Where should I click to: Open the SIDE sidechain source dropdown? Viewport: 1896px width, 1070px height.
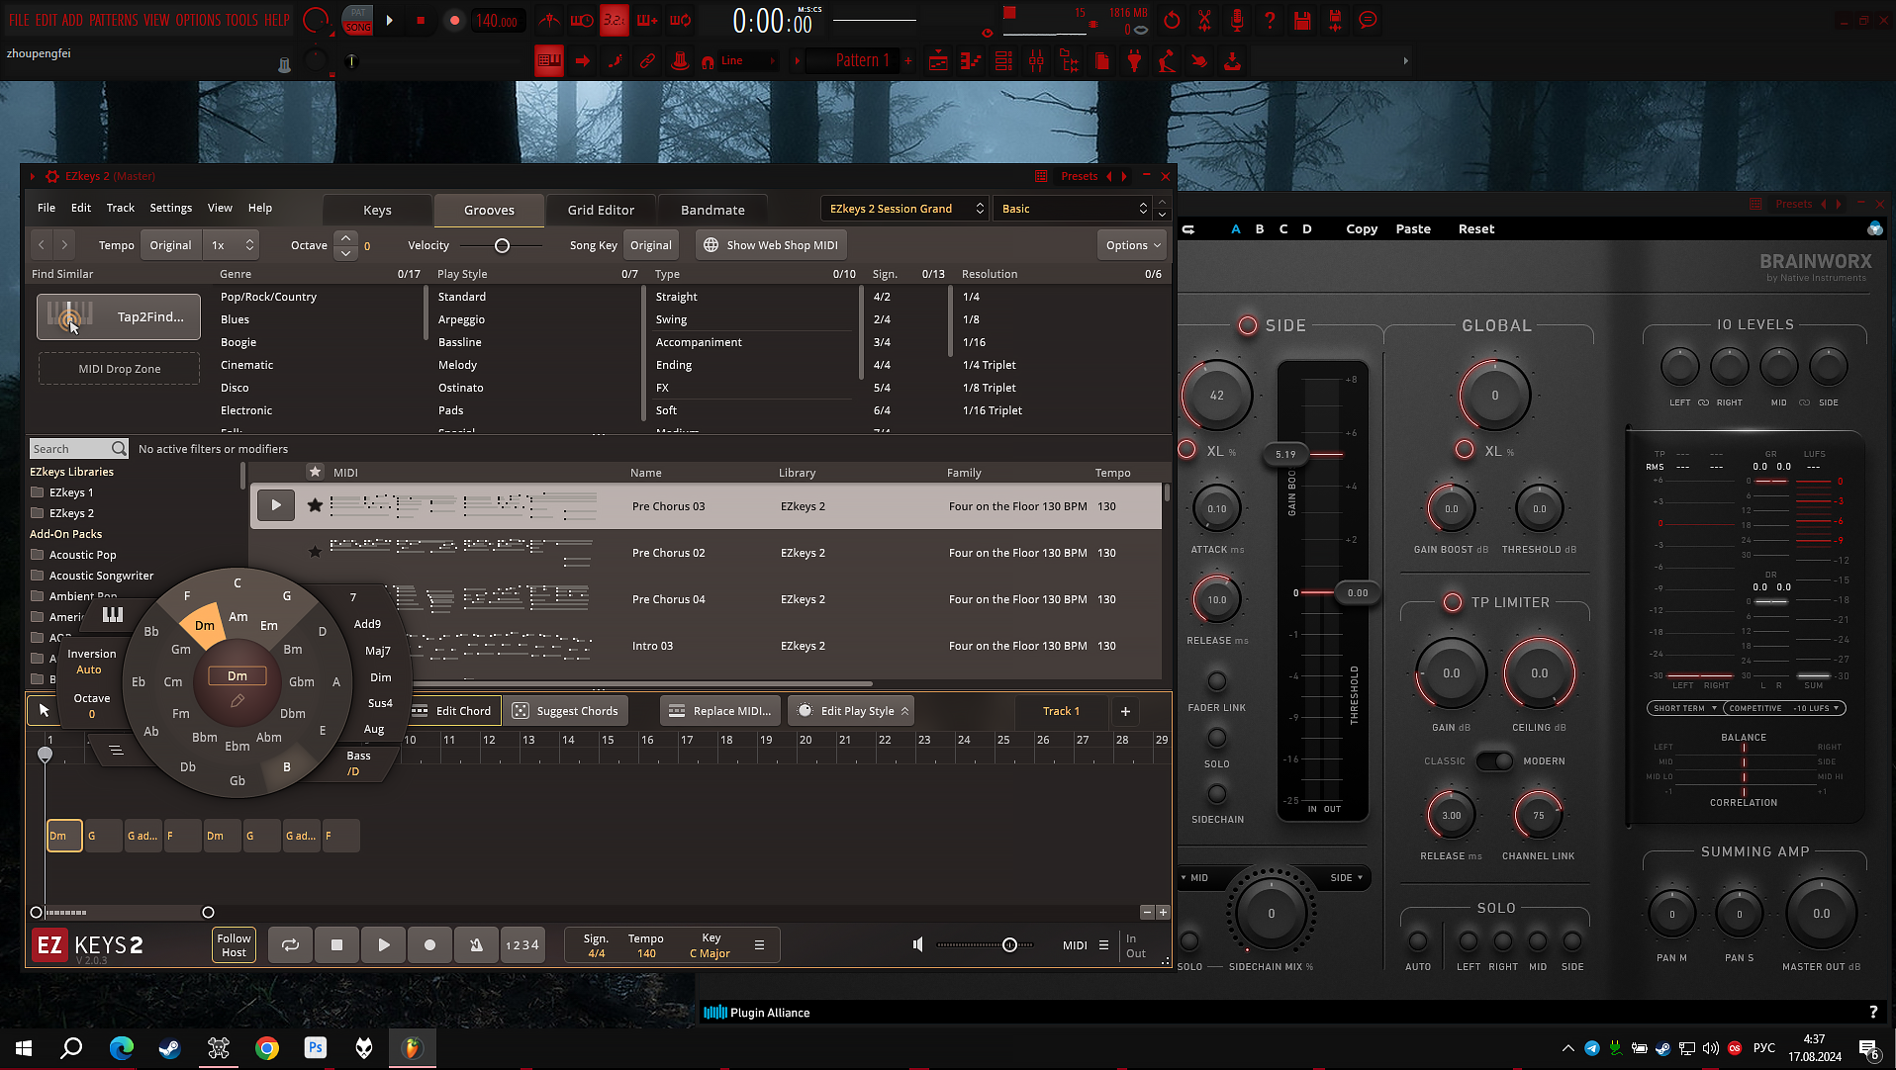click(x=1347, y=877)
